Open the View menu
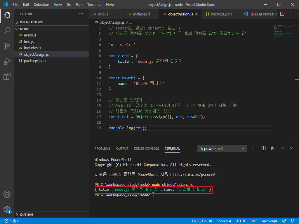Image resolution: width=299 pixels, height=224 pixels. [x=58, y=4]
